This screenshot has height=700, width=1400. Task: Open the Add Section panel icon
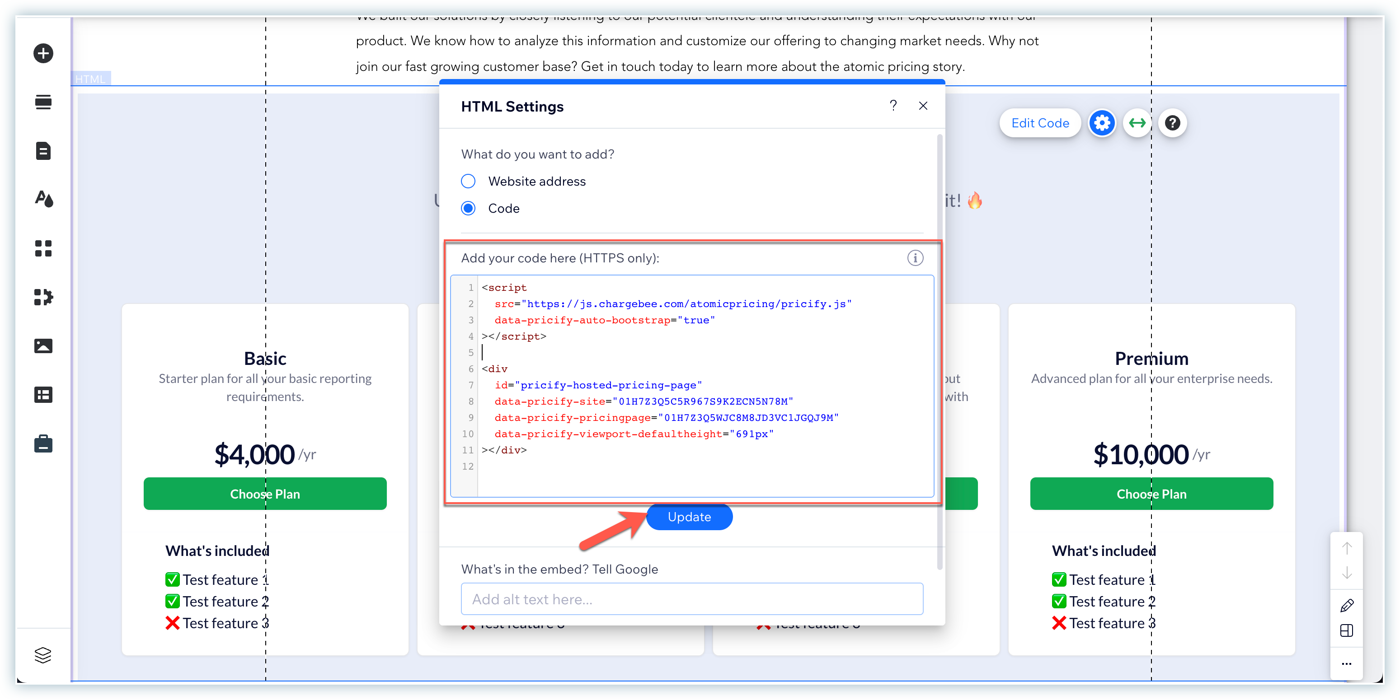pyautogui.click(x=43, y=102)
